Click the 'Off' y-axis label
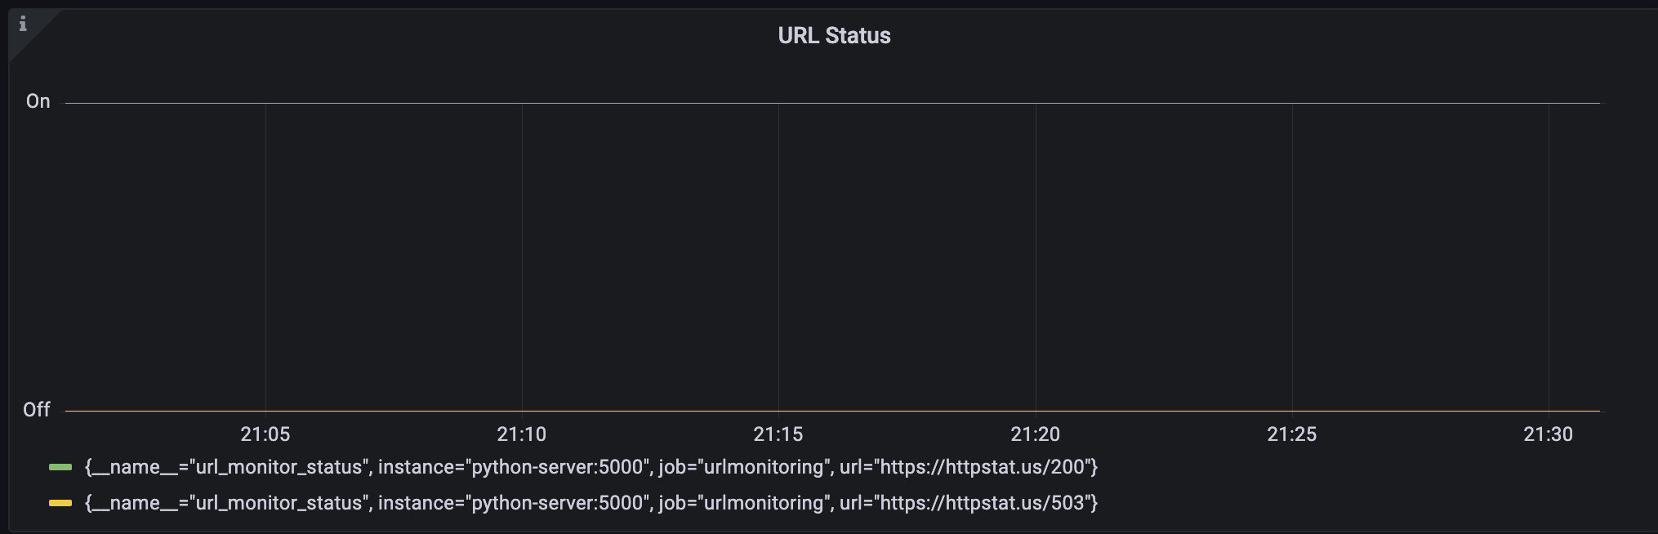1658x534 pixels. 37,410
